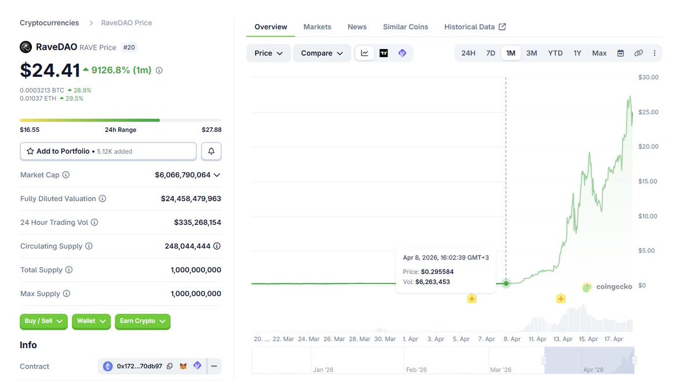Open the calendar date range picker
Image resolution: width=695 pixels, height=381 pixels.
tap(620, 53)
